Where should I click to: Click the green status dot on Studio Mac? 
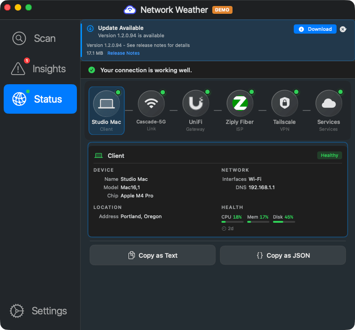coord(118,93)
